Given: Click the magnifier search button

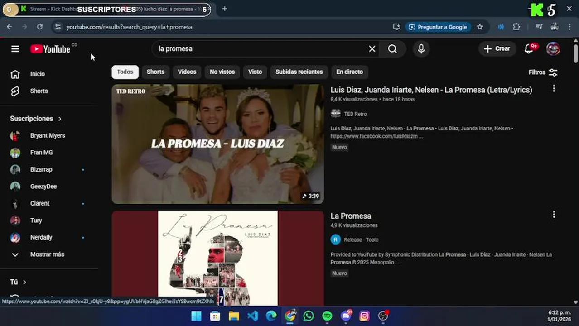Looking at the screenshot, I should (x=392, y=49).
